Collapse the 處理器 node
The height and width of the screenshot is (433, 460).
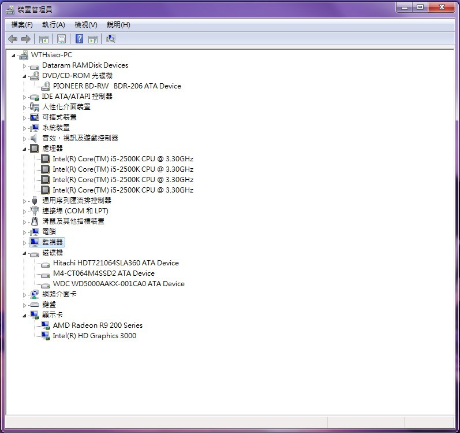[x=25, y=149]
